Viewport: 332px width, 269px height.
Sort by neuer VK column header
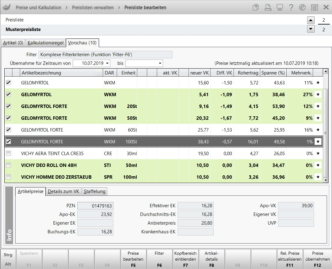coord(199,73)
